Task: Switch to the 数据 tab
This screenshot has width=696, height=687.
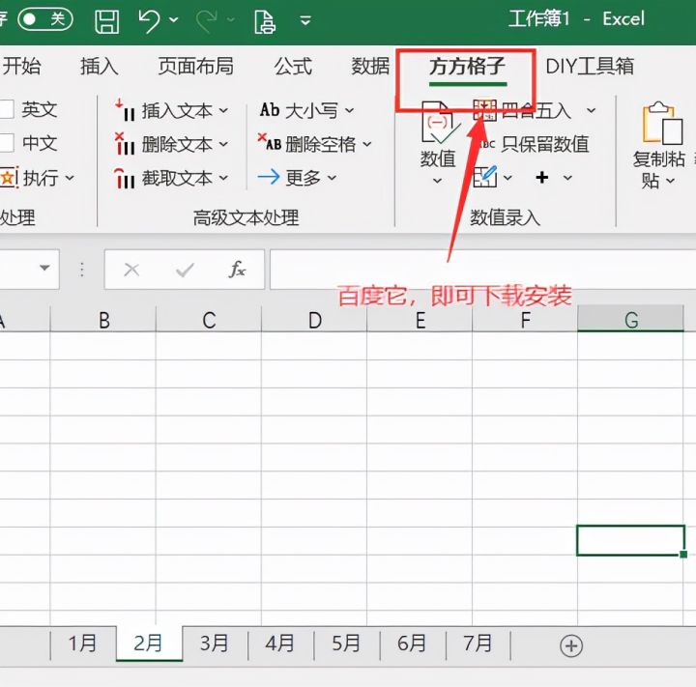Action: [x=370, y=66]
